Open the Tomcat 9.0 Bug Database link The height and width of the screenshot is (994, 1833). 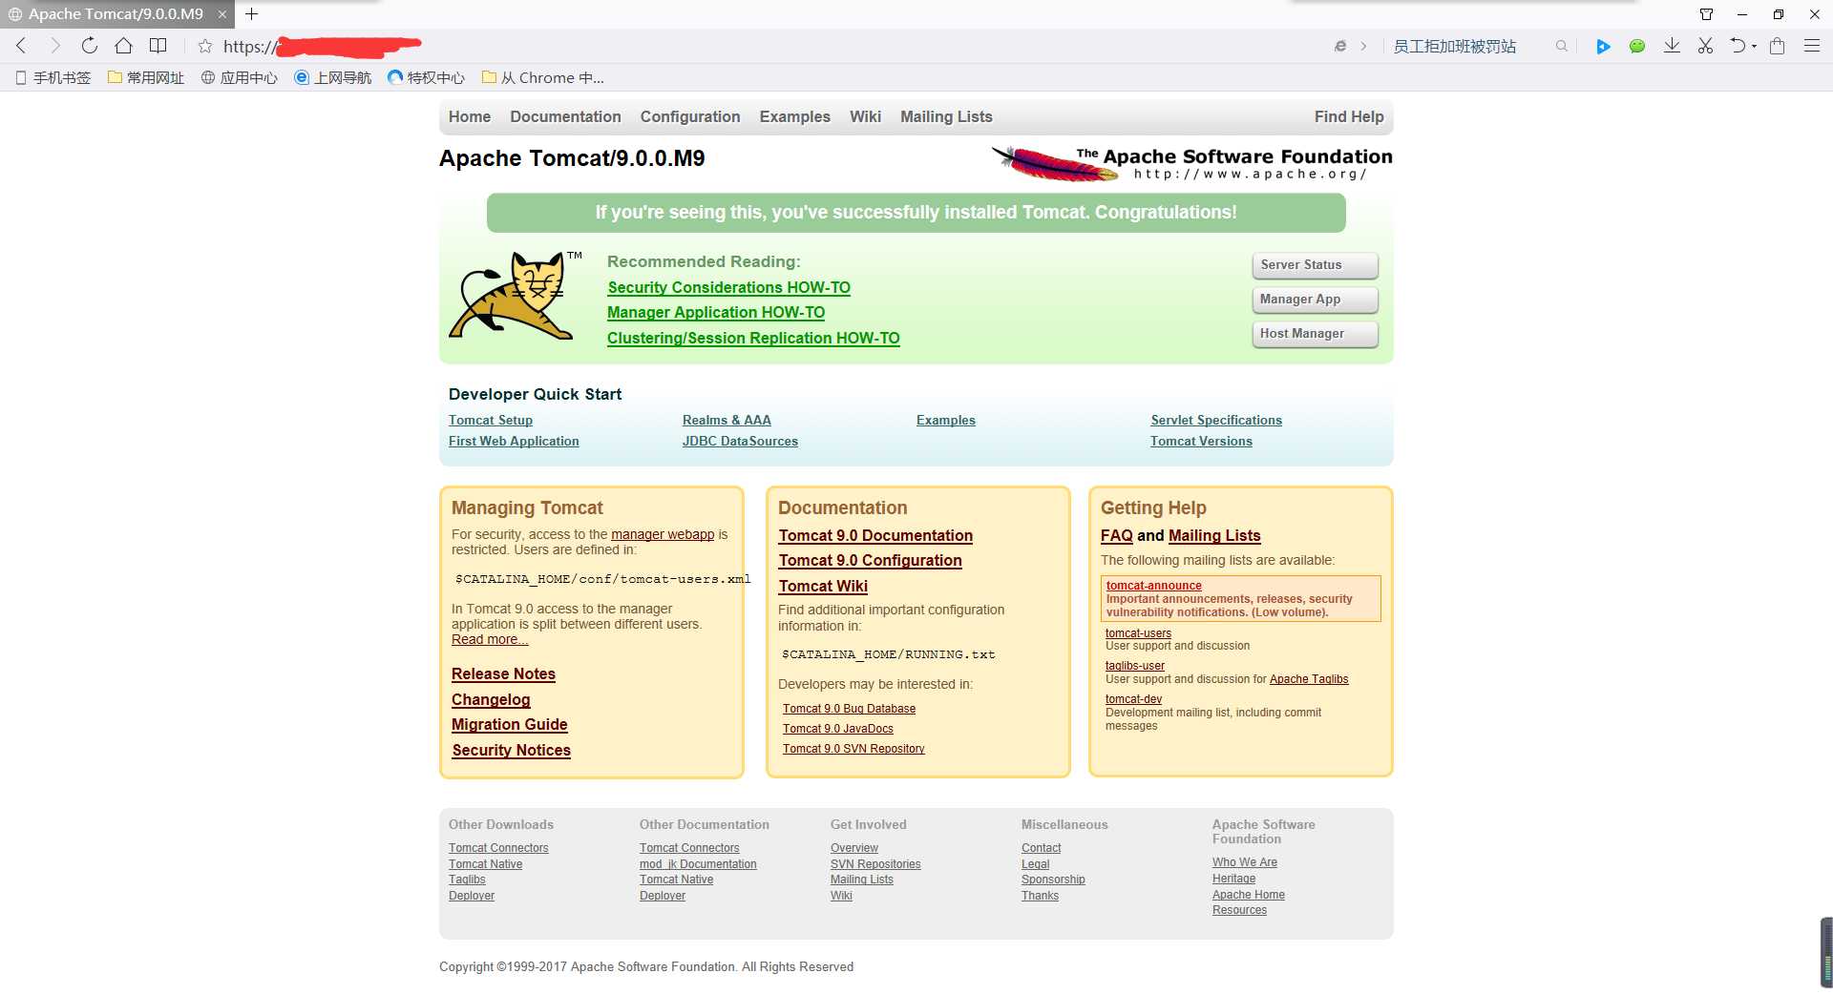coord(849,709)
